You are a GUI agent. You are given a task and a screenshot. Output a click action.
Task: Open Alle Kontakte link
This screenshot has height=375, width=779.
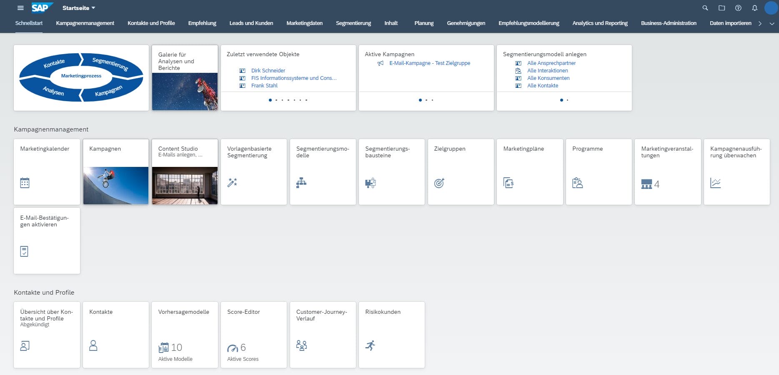tap(543, 86)
